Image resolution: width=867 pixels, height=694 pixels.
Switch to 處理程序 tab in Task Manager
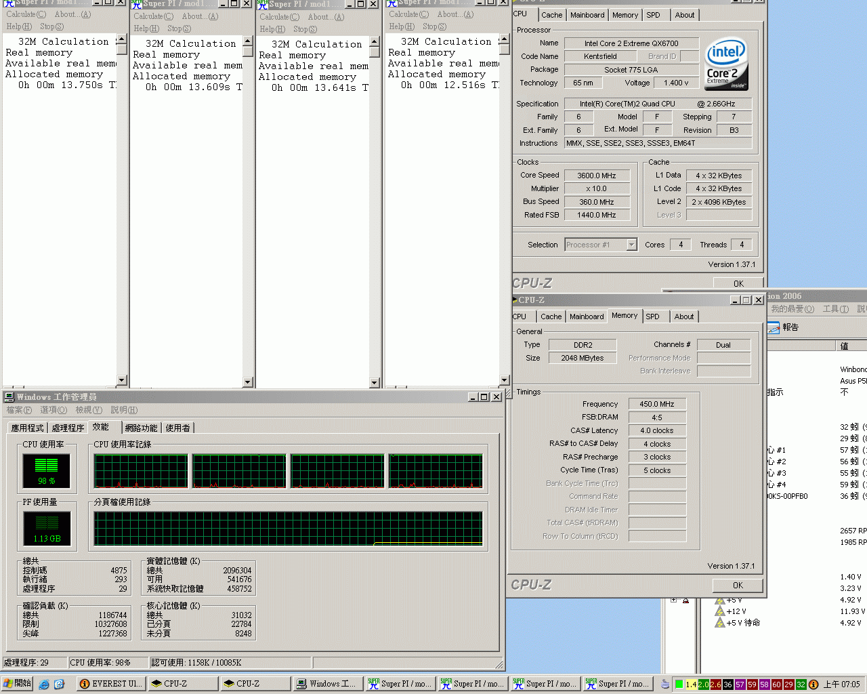pyautogui.click(x=68, y=428)
